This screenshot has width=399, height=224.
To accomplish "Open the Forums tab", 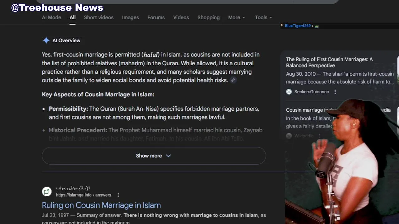I will tap(156, 17).
